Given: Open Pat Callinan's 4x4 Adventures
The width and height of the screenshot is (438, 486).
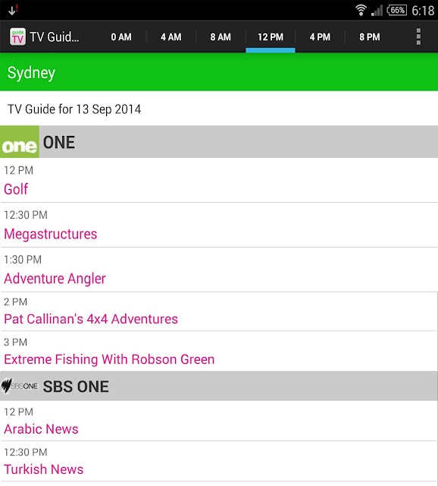Looking at the screenshot, I should [219, 311].
